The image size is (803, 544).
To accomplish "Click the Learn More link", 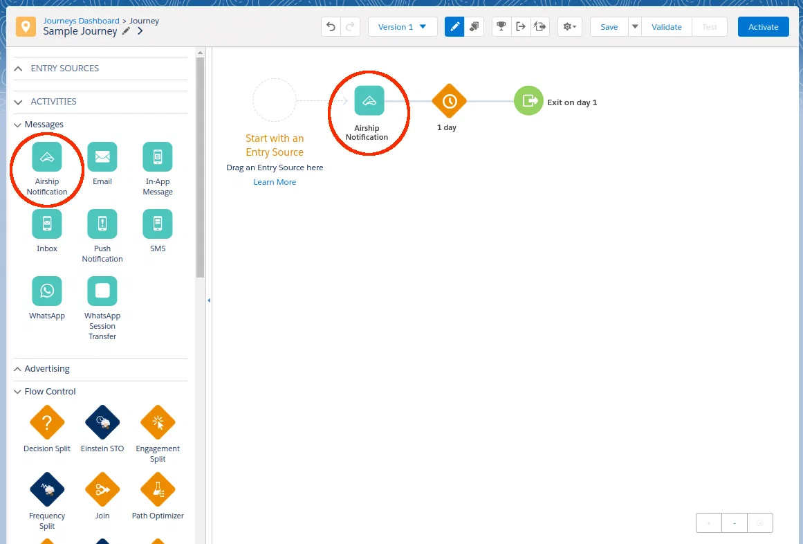I will (275, 182).
